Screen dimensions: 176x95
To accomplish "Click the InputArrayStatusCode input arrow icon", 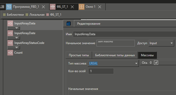I will [10, 43].
